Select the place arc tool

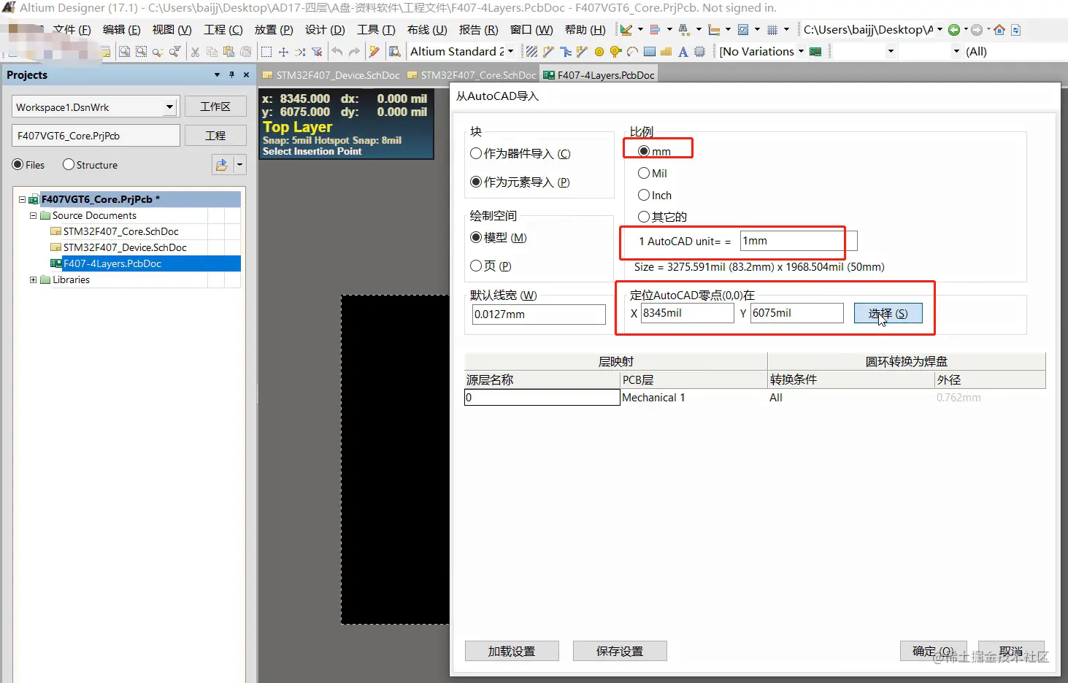[x=632, y=52]
